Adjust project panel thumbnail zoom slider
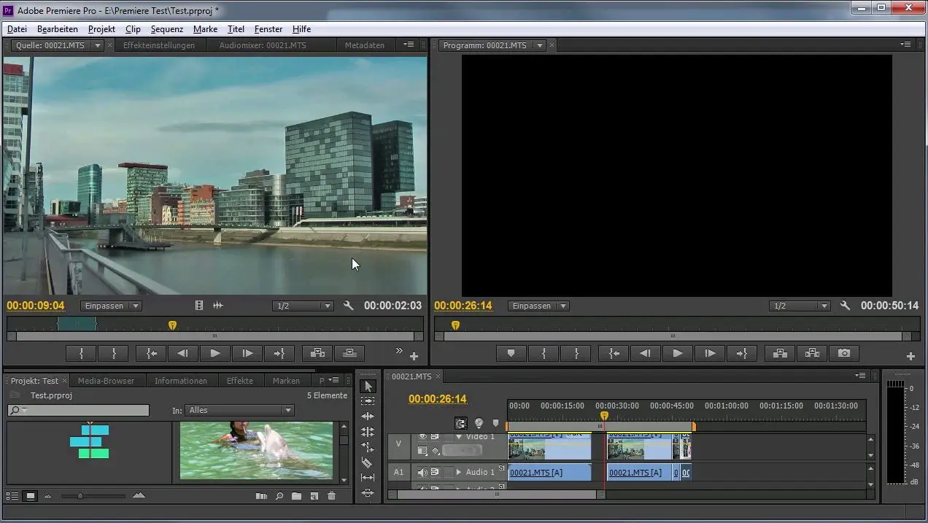Viewport: 928px width, 523px height. pyautogui.click(x=80, y=496)
